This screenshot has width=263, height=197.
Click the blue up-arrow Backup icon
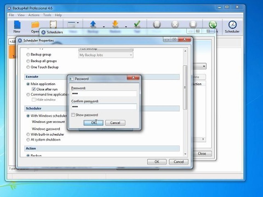click(x=93, y=24)
